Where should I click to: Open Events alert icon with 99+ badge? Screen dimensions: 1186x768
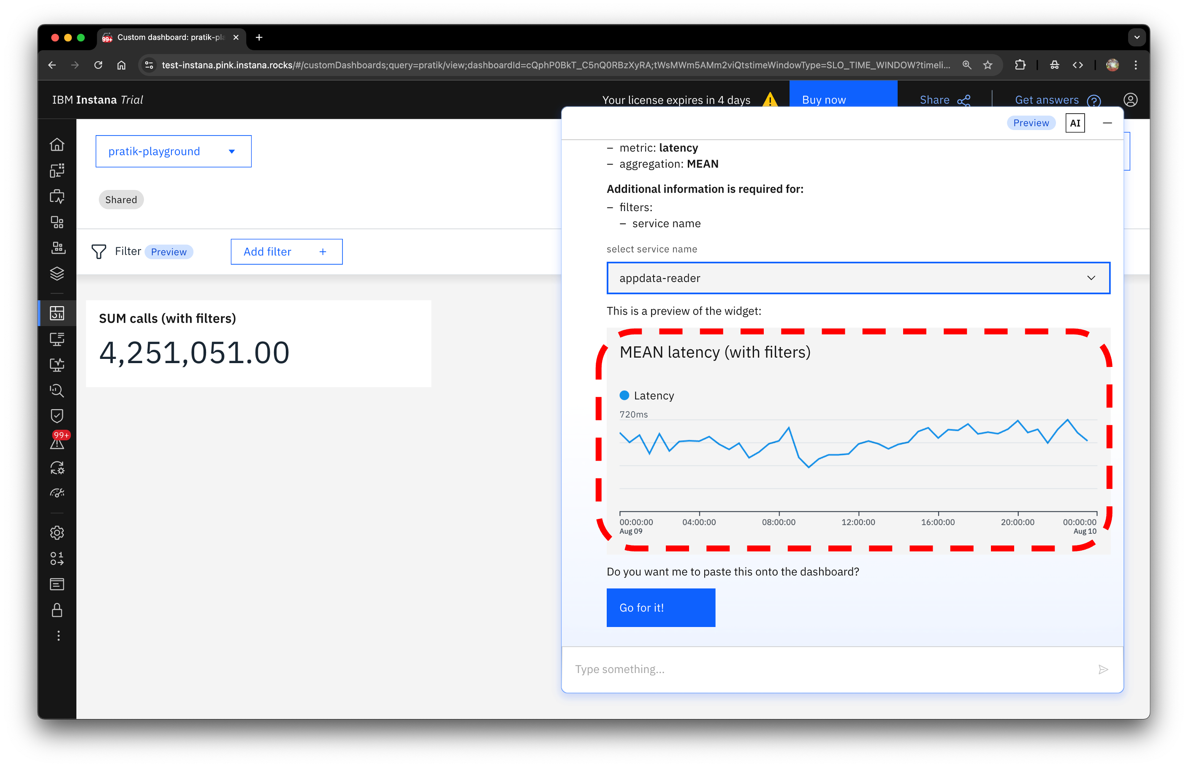(x=57, y=442)
